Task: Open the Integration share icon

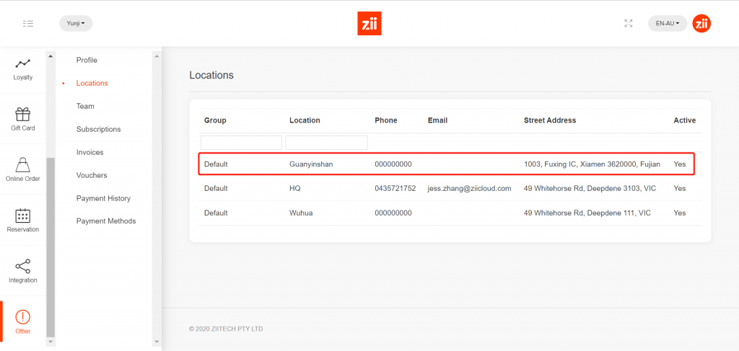Action: coord(23,267)
